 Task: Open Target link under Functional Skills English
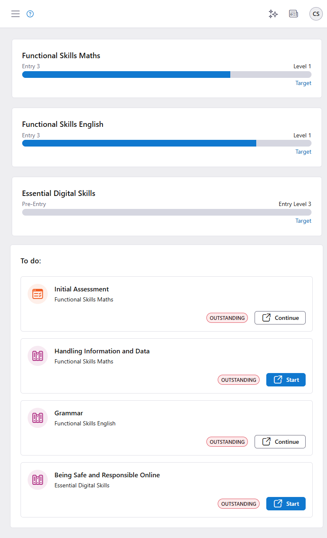point(303,152)
